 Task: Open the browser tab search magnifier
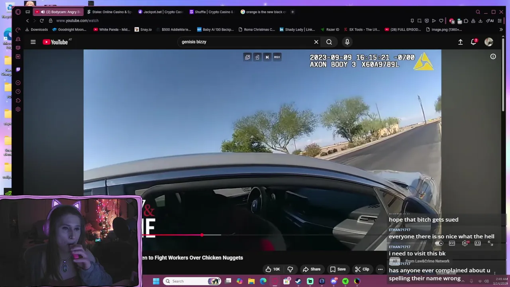tap(478, 12)
